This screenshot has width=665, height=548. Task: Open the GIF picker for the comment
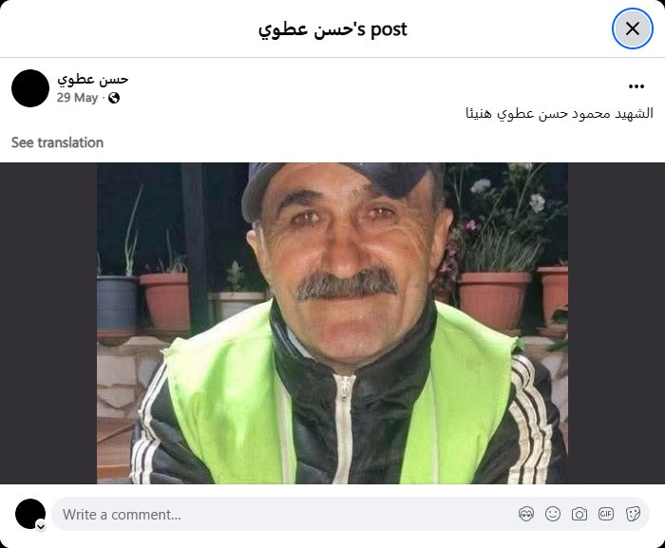click(606, 514)
